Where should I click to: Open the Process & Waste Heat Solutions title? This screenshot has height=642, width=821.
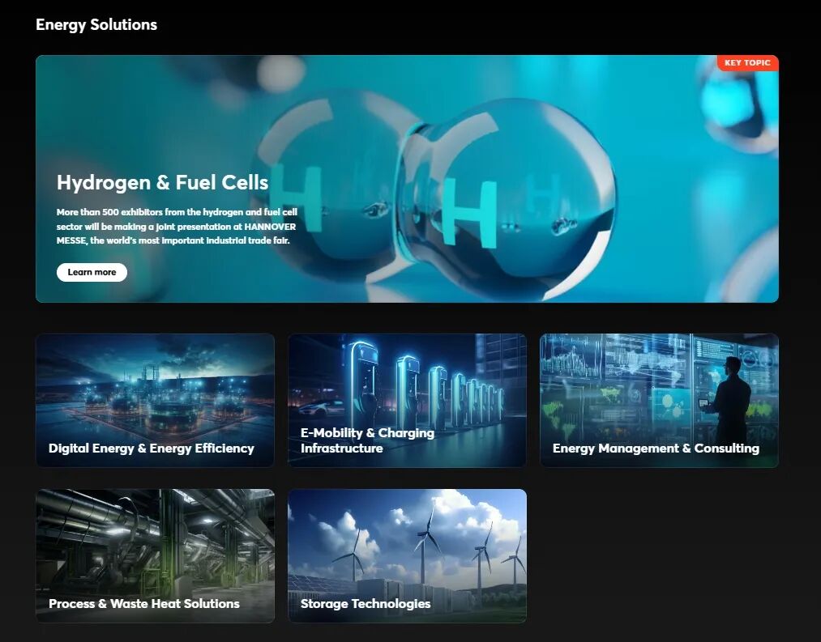[144, 604]
